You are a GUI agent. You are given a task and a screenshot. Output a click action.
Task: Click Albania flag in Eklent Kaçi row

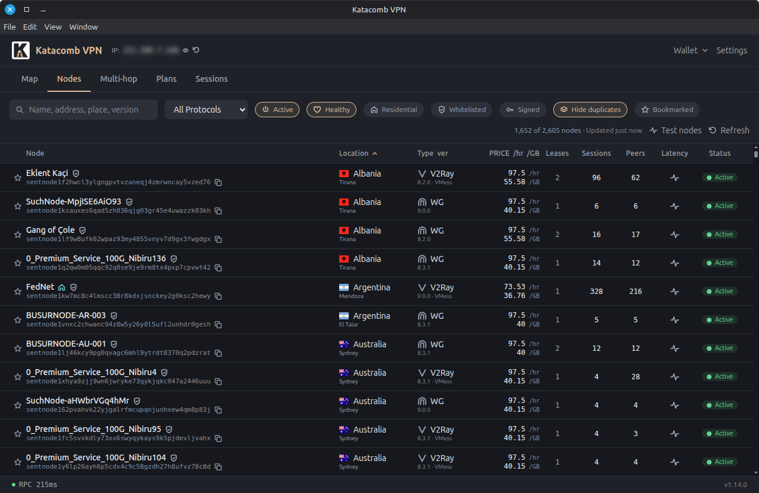tap(344, 174)
